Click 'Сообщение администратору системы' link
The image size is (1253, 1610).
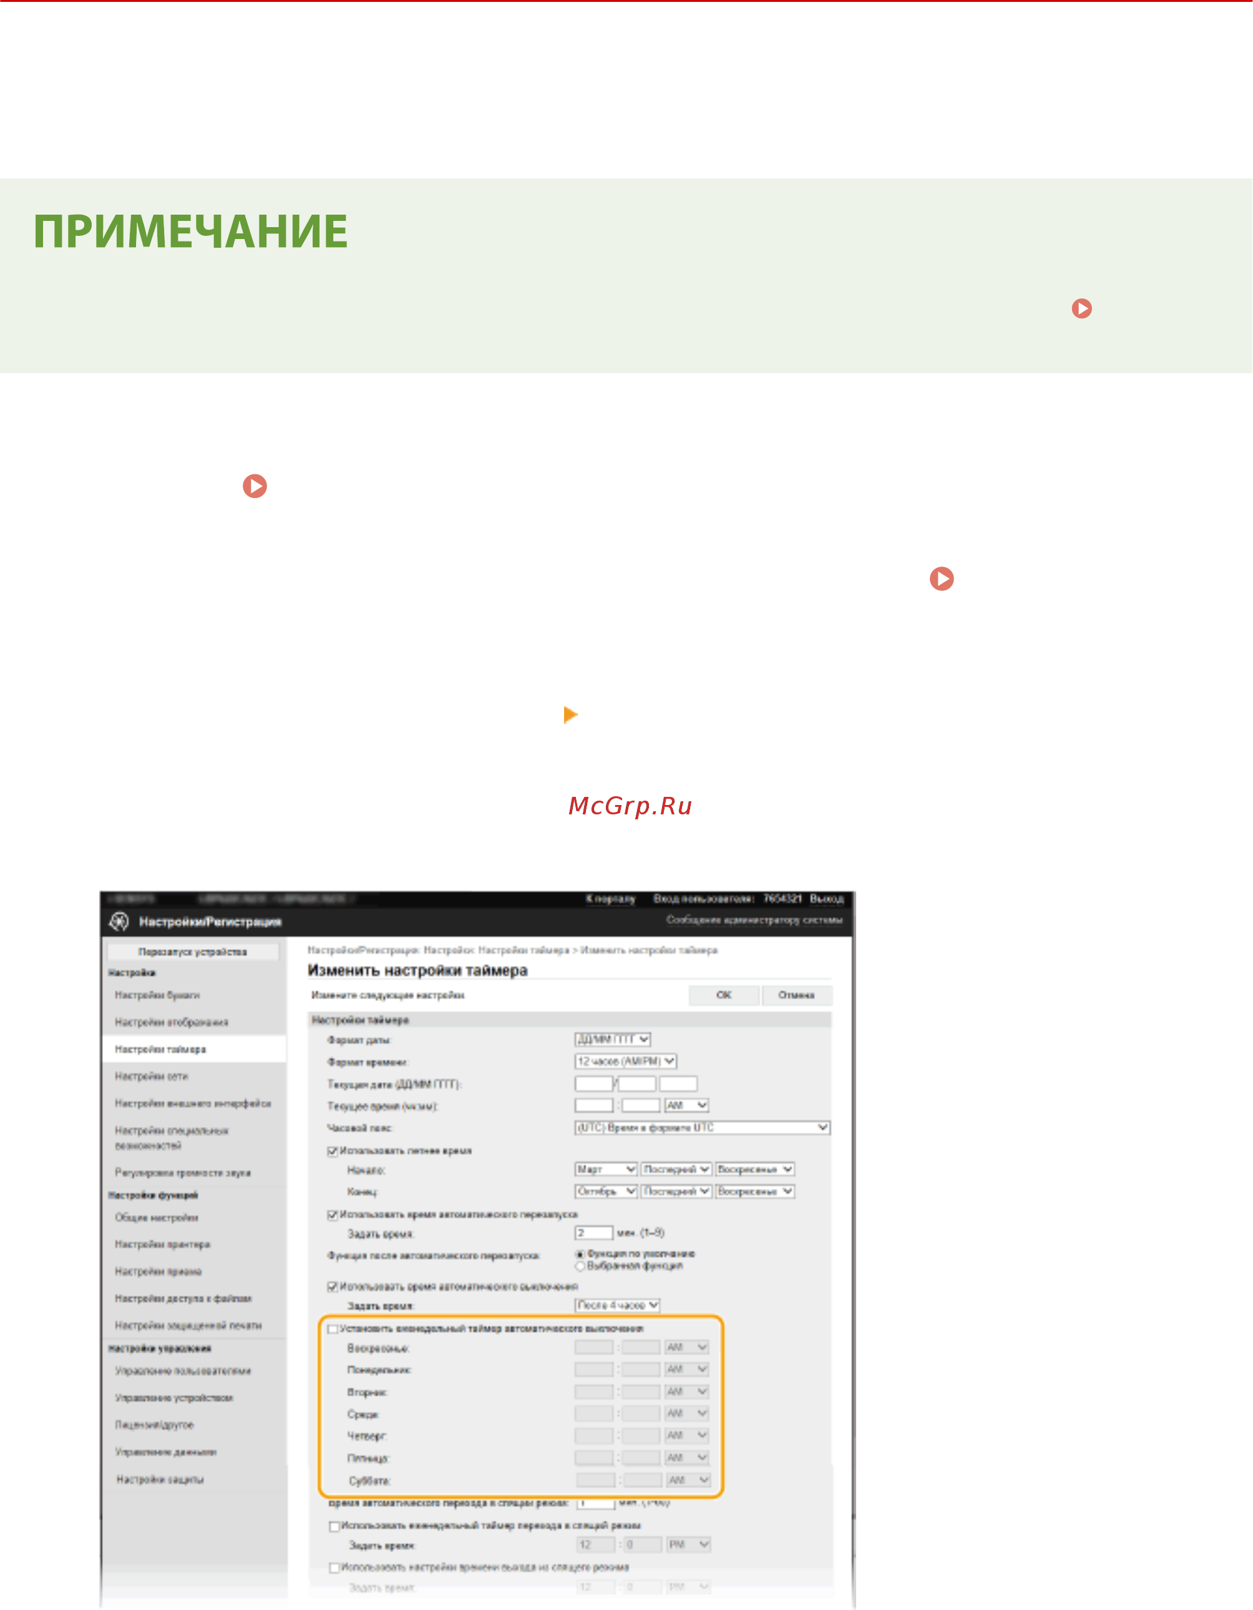754,920
